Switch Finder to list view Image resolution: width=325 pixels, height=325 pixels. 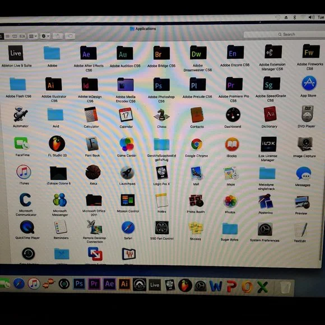8,36
